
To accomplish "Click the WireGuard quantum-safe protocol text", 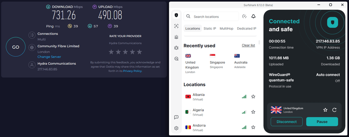I will pos(280,77).
